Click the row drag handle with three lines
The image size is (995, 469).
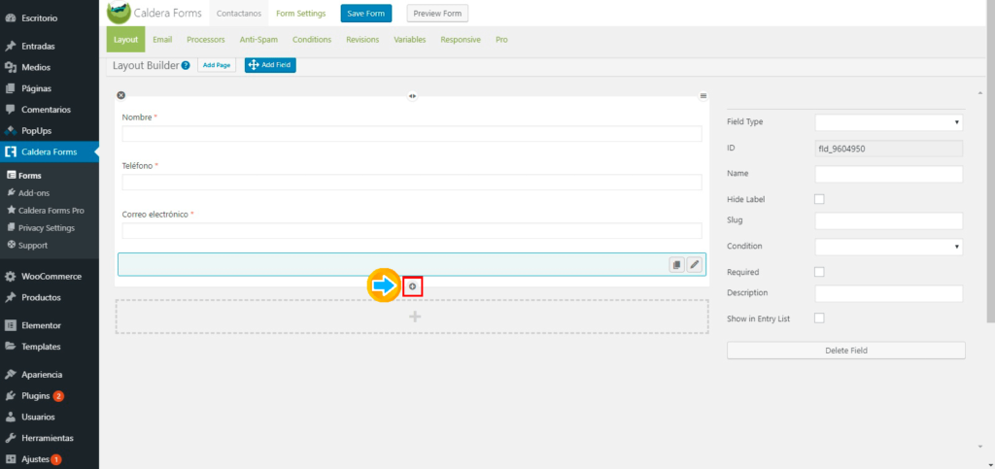coord(703,95)
